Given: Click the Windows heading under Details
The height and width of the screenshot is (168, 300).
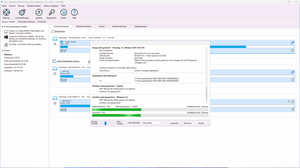Looking at the screenshot, I should (8, 55).
